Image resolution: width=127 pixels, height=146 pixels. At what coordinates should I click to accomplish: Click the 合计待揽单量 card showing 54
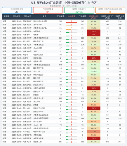click(48, 10)
